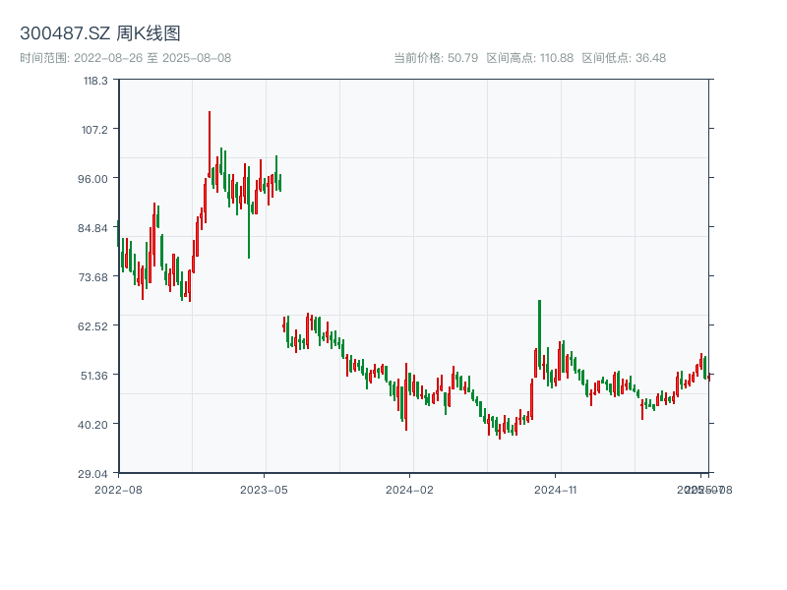Click the 118.3 y-axis price label
This screenshot has width=787, height=590.
(96, 81)
